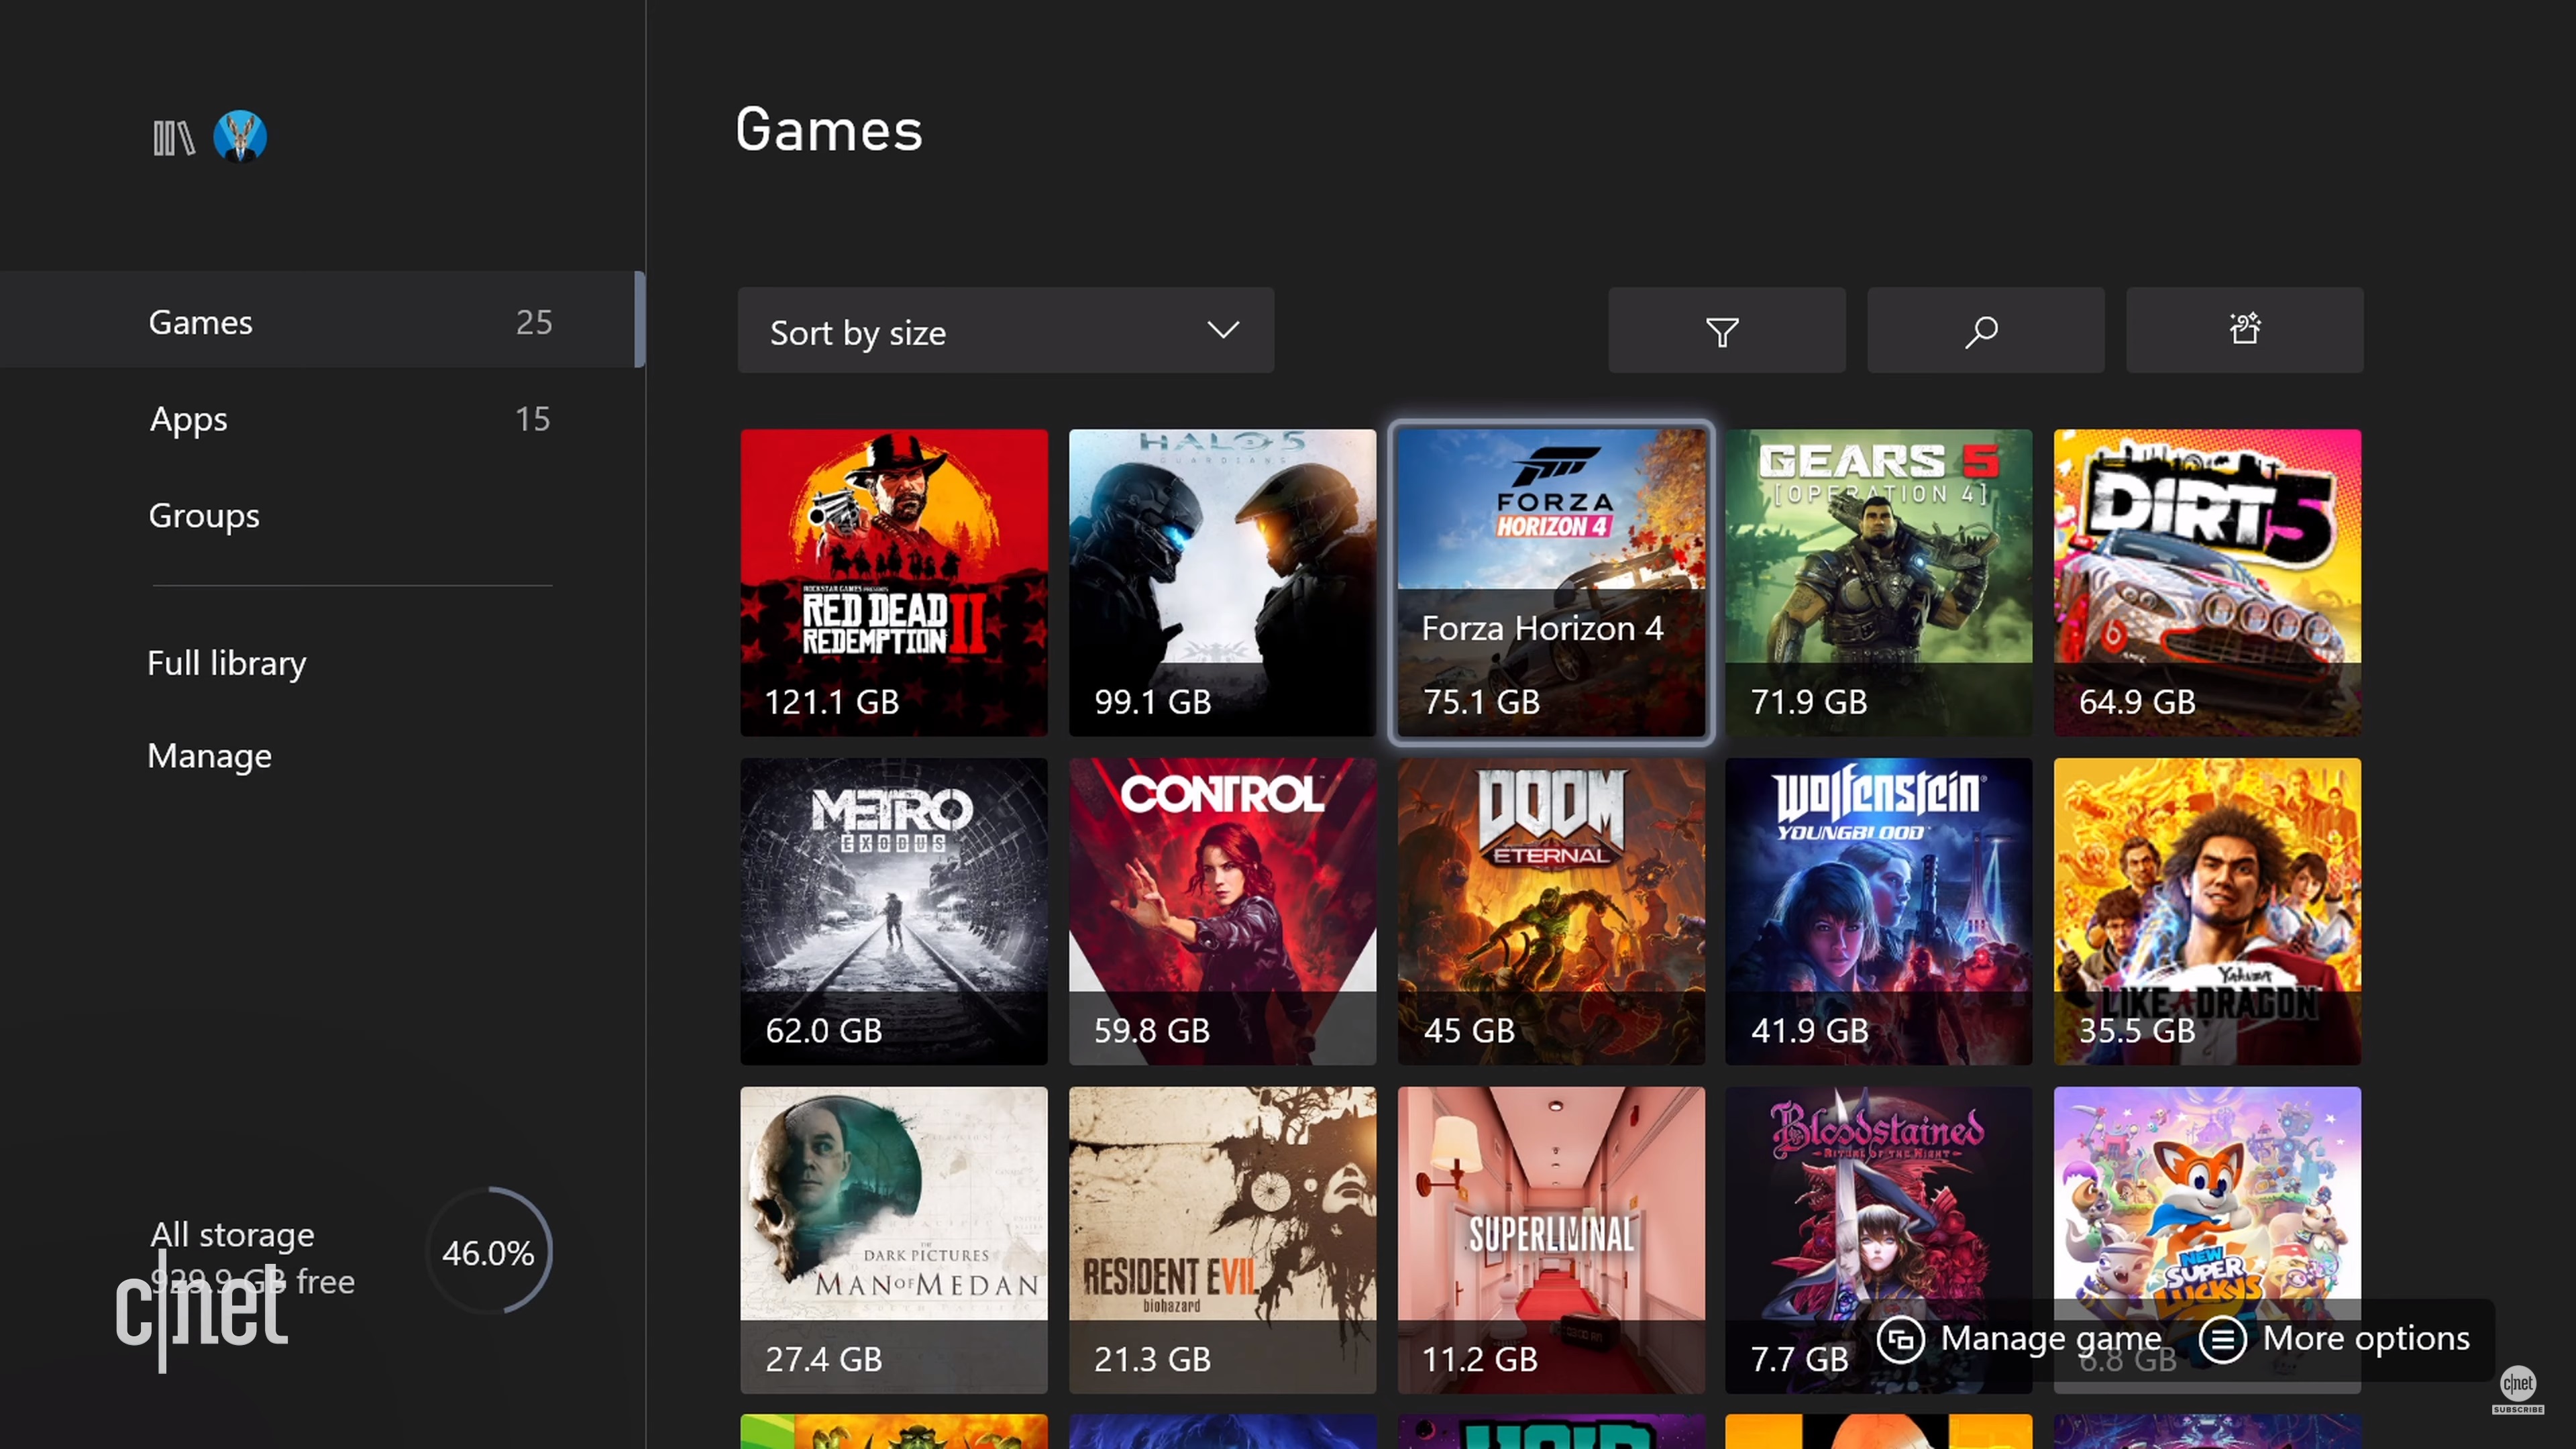This screenshot has width=2576, height=1449.
Task: Click the Games page heading
Action: [828, 130]
